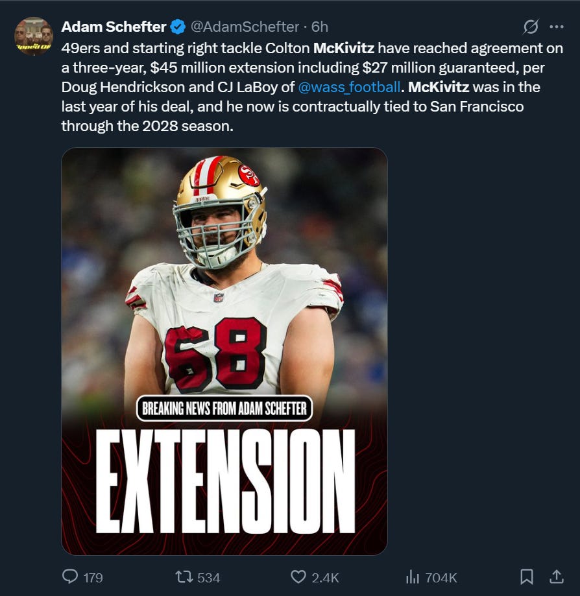The image size is (580, 596).
Task: Bookmark this post
Action: [x=526, y=577]
